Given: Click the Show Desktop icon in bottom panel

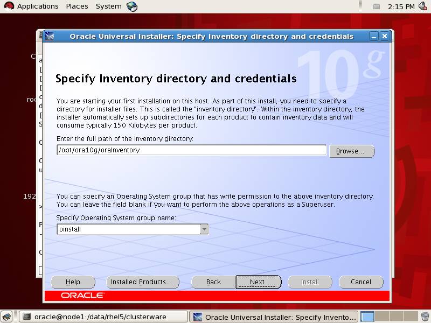Looking at the screenshot, I should click(6, 317).
